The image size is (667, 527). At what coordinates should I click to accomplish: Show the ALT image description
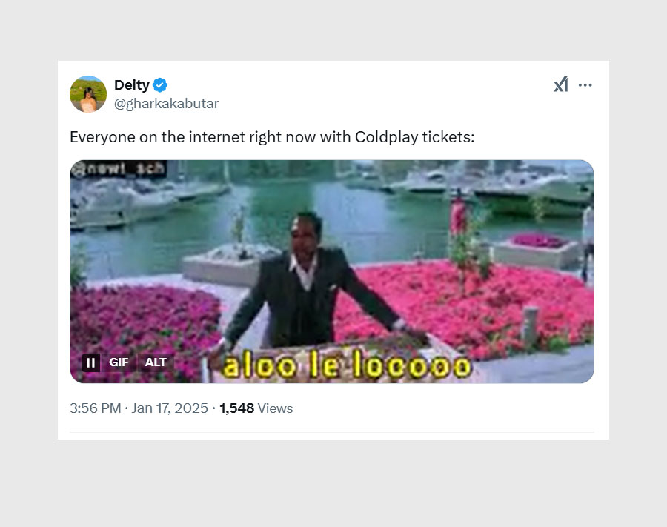[x=156, y=362]
